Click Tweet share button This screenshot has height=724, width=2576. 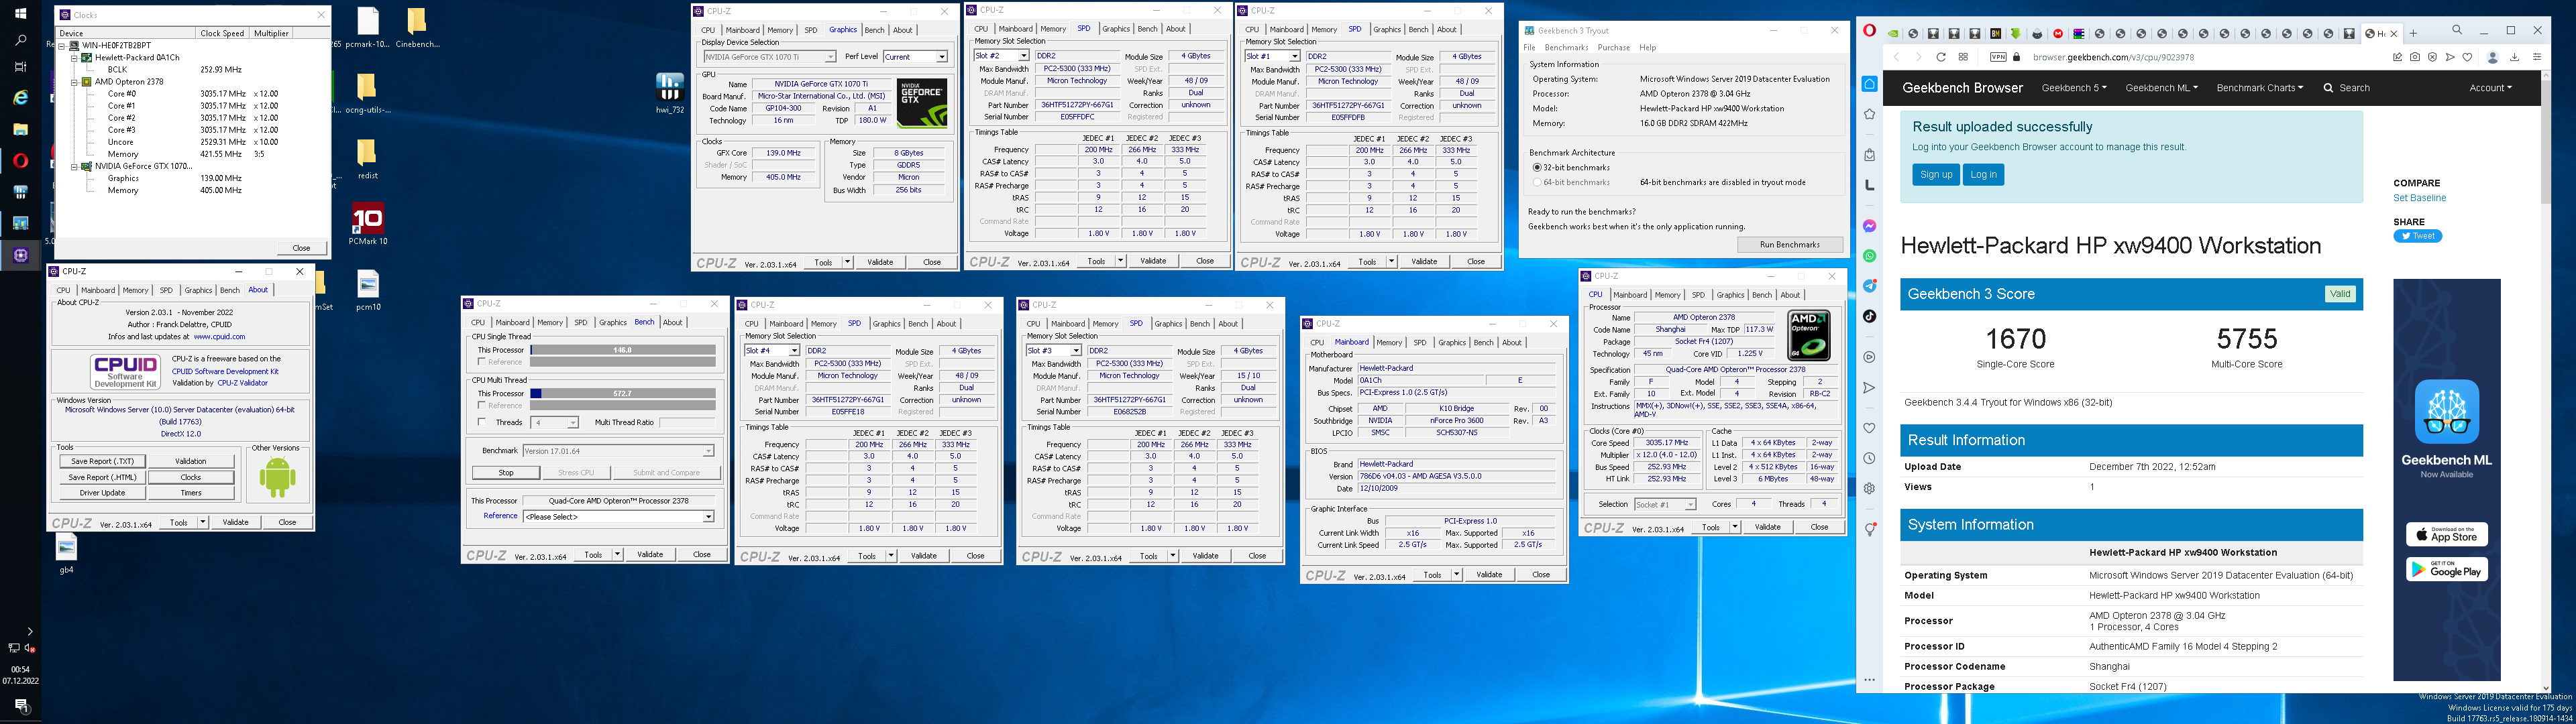[2417, 236]
